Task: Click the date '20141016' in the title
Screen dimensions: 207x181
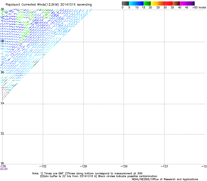Action: click(x=68, y=5)
